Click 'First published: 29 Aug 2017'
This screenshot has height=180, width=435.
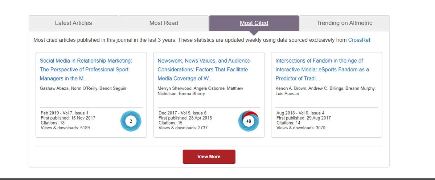[x=304, y=118]
